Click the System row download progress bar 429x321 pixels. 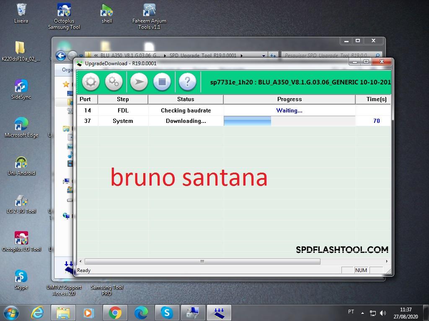point(289,121)
